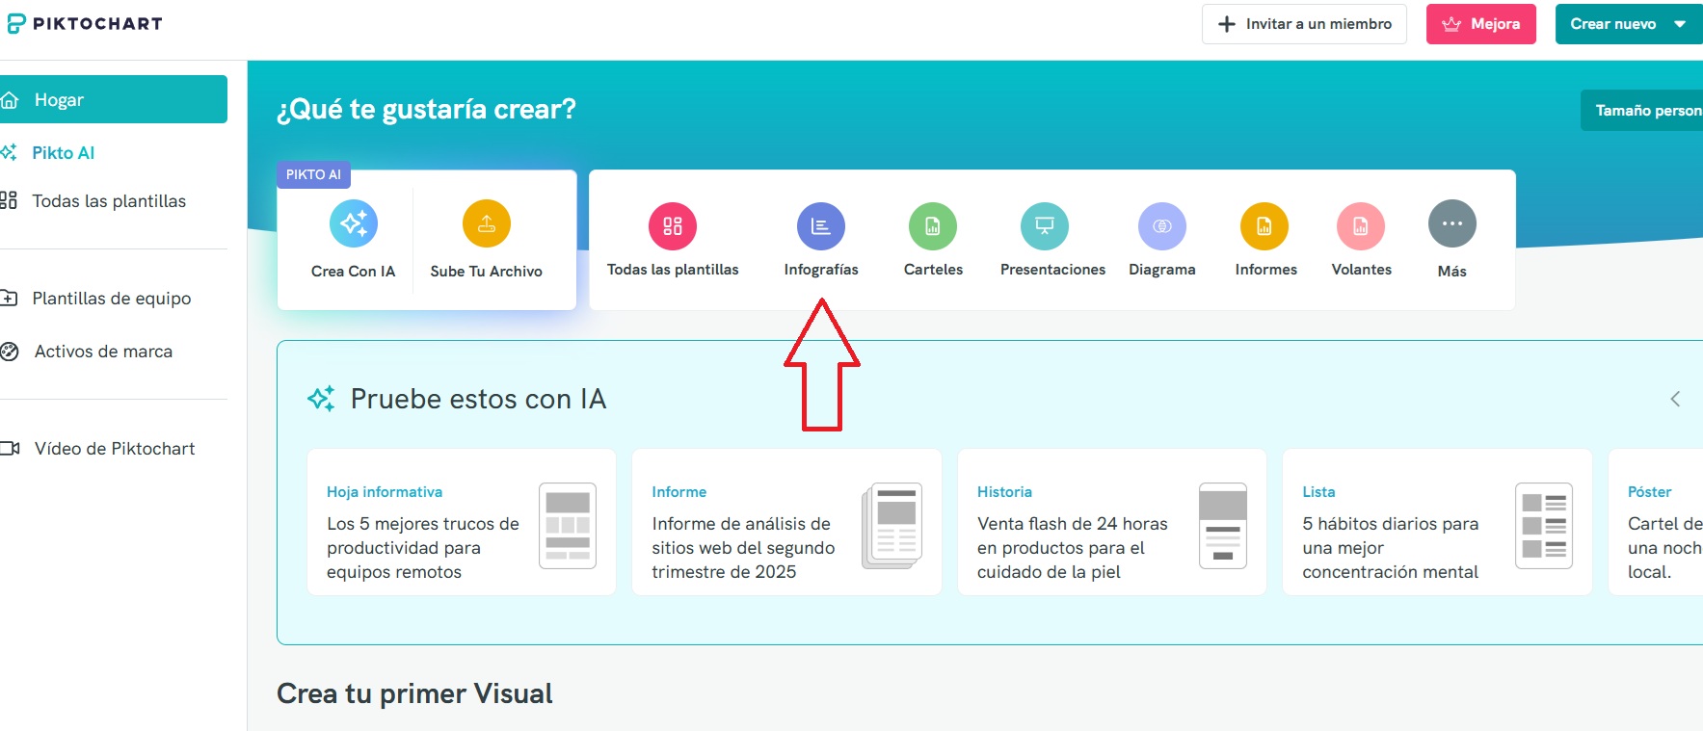Click the crown icon in Mejora
The height and width of the screenshot is (731, 1703).
pyautogui.click(x=1451, y=24)
